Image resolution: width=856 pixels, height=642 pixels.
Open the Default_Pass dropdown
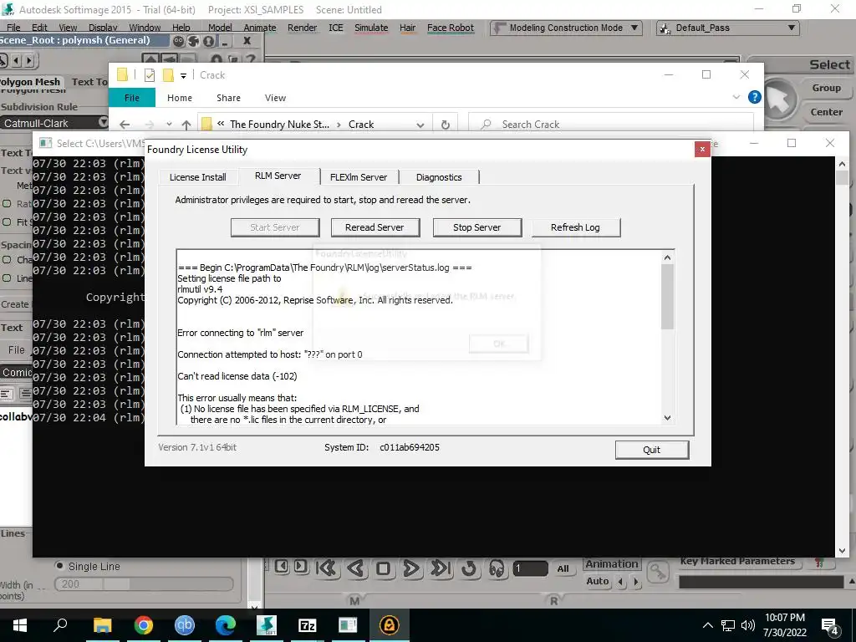tap(728, 28)
